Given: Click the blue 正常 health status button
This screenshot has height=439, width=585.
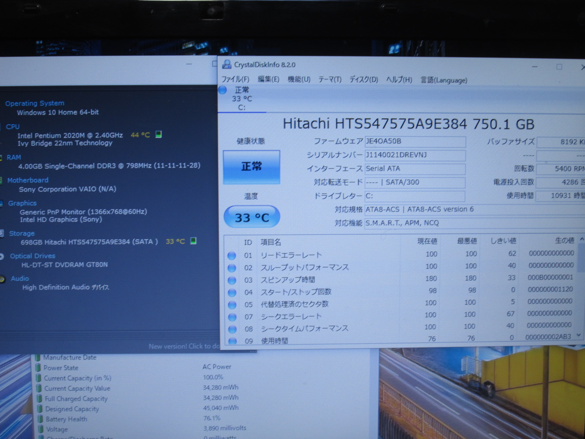Looking at the screenshot, I should click(252, 167).
